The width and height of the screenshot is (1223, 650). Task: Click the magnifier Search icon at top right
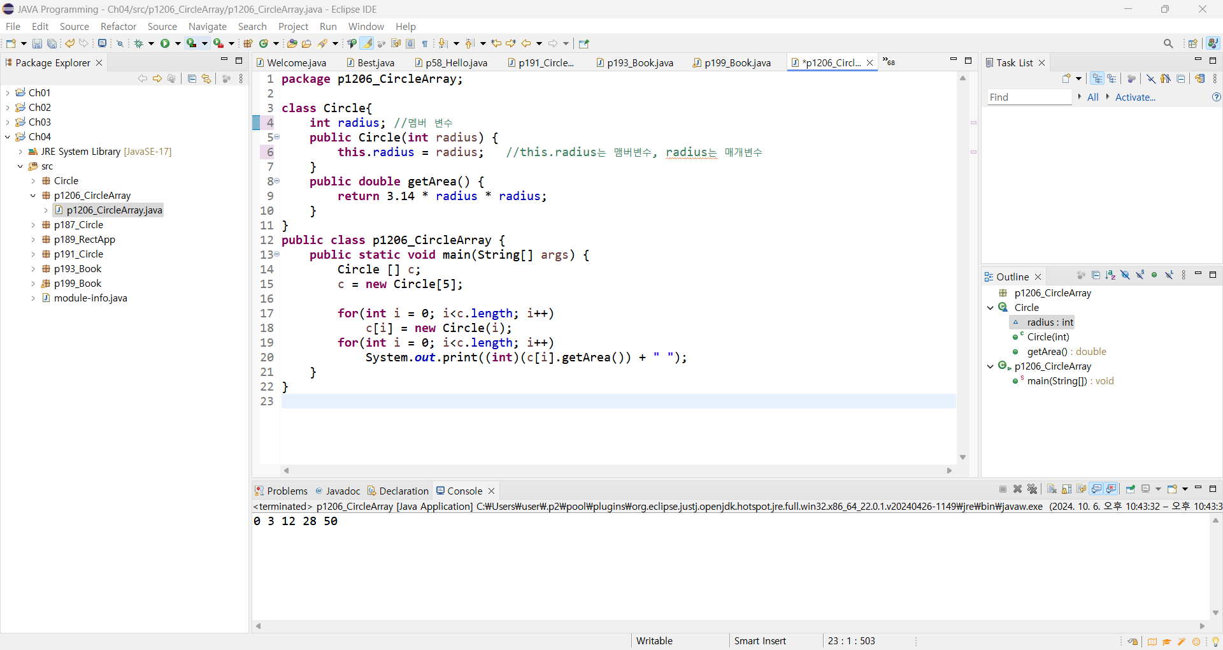click(x=1168, y=43)
